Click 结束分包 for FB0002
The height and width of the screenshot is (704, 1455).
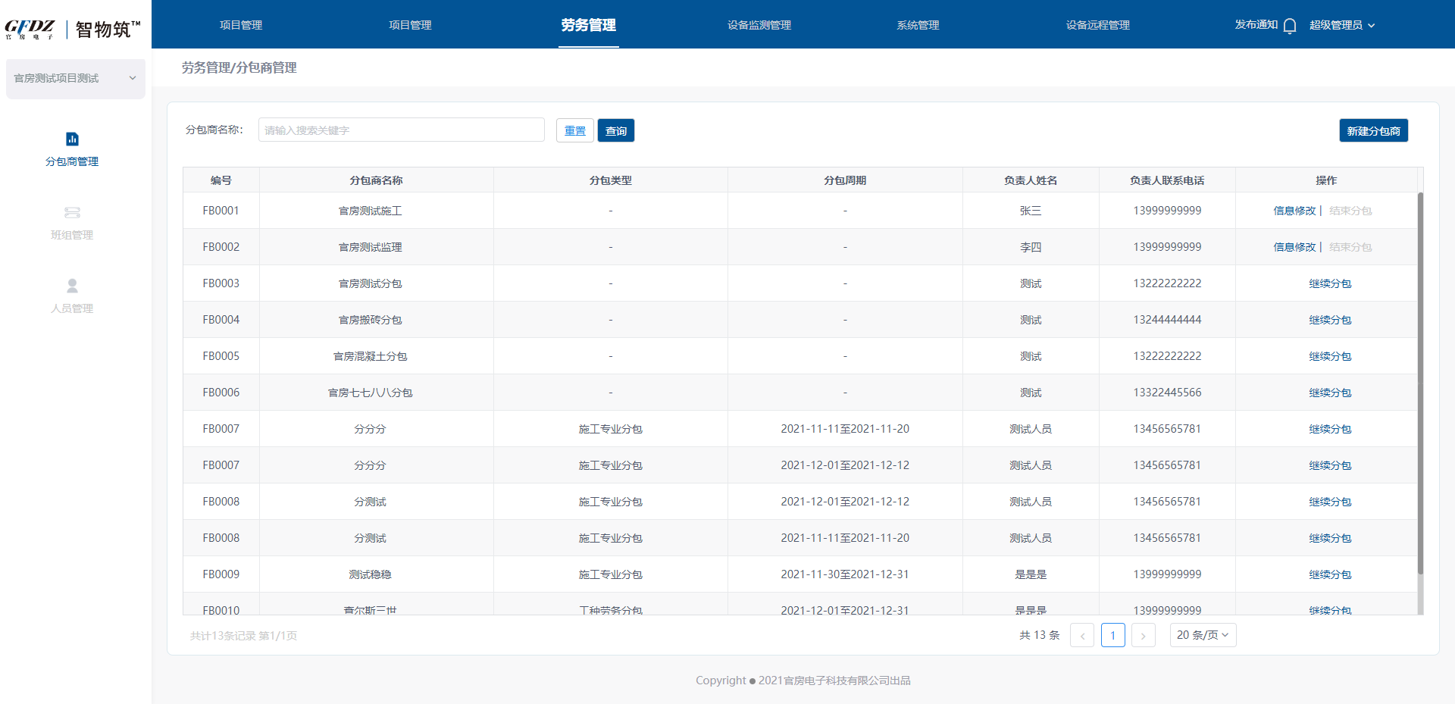tap(1350, 247)
